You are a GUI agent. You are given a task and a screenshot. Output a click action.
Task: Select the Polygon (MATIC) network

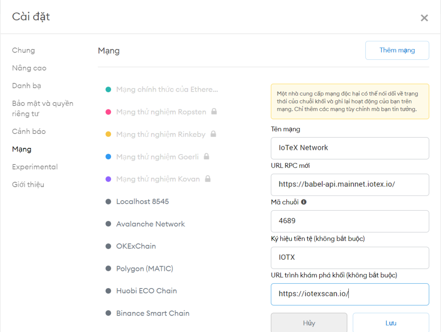click(x=145, y=268)
